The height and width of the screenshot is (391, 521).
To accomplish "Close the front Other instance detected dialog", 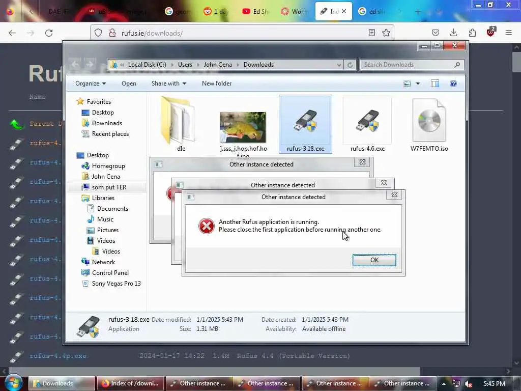I will point(394,195).
